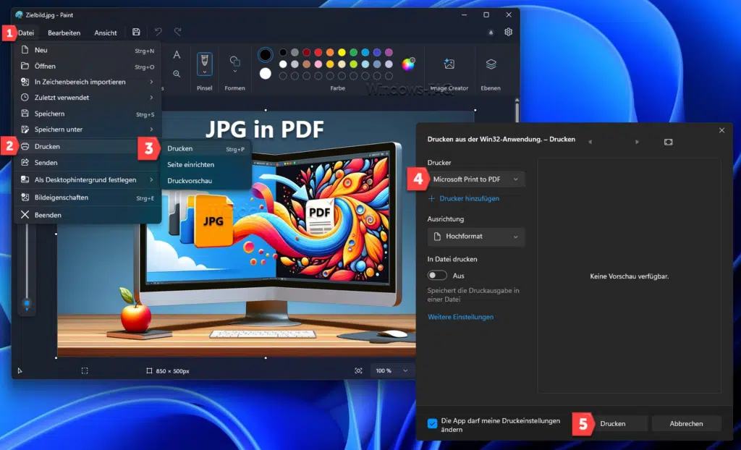Screen dimensions: 741x450
Task: Toggle the In Datei drucken switch
Action: click(437, 276)
